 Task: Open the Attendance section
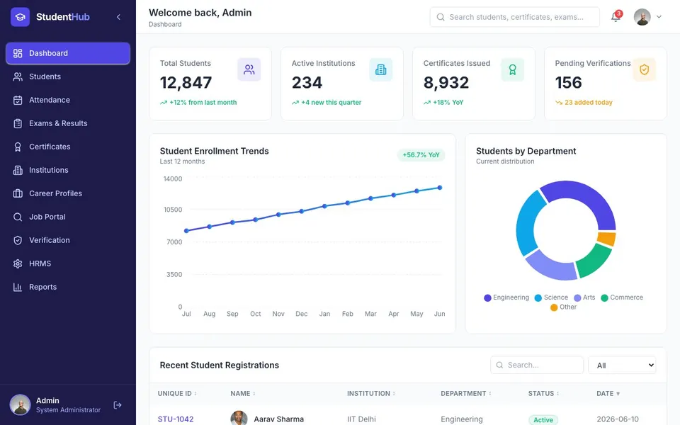(x=68, y=100)
